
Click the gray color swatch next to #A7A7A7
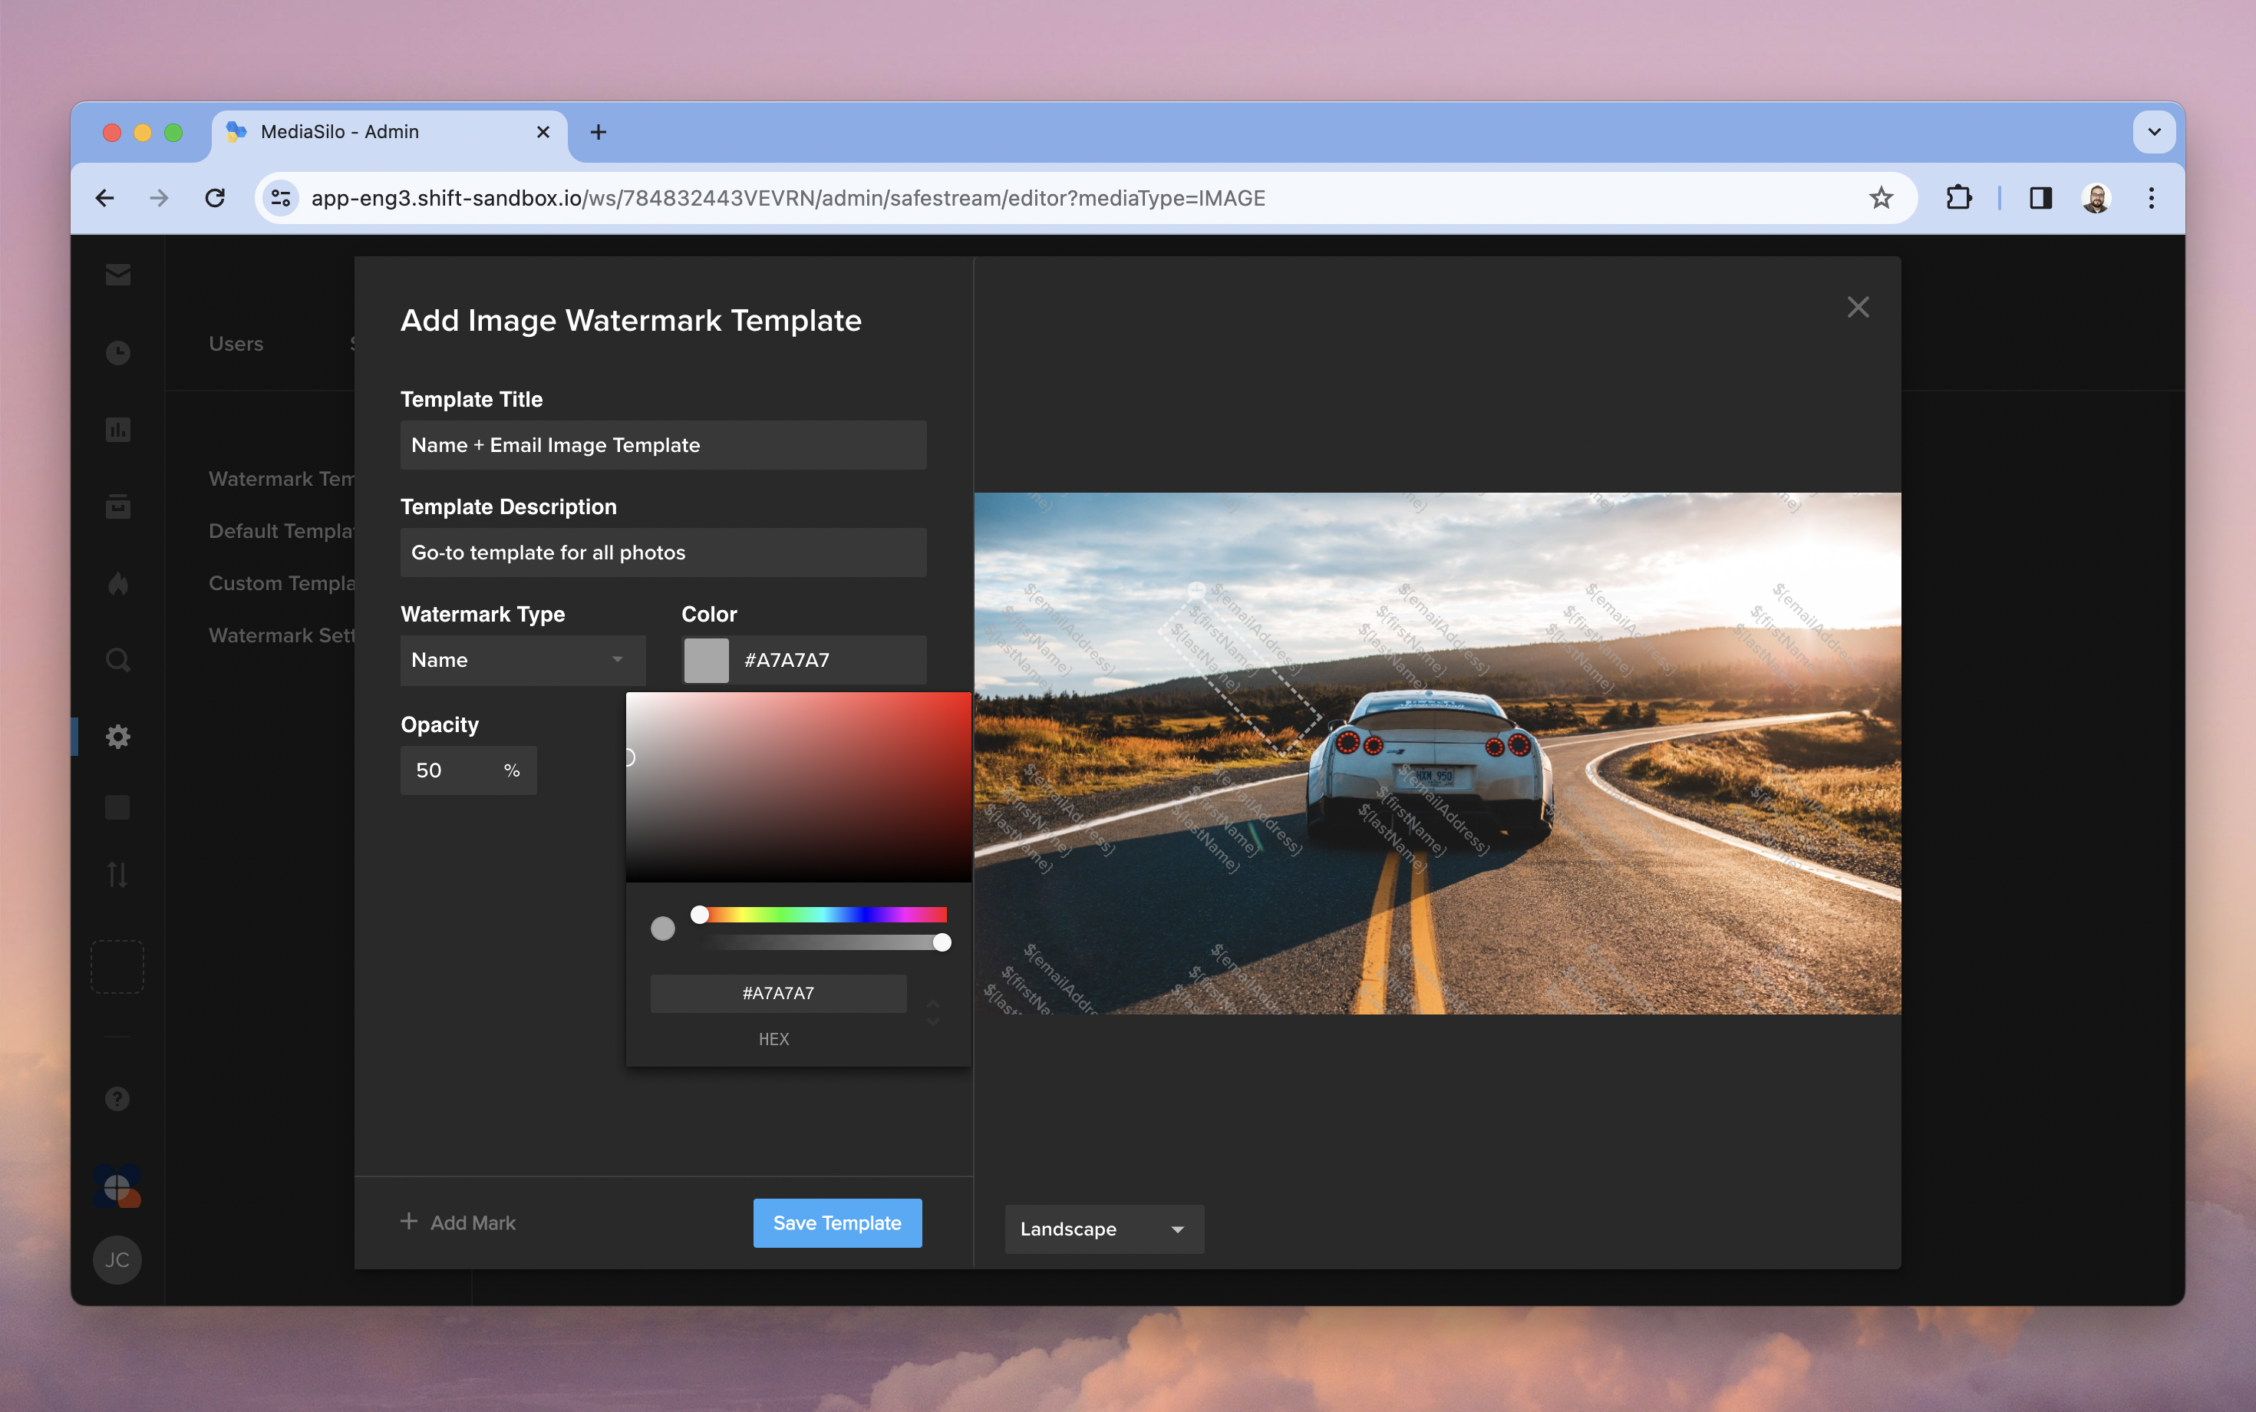point(707,660)
